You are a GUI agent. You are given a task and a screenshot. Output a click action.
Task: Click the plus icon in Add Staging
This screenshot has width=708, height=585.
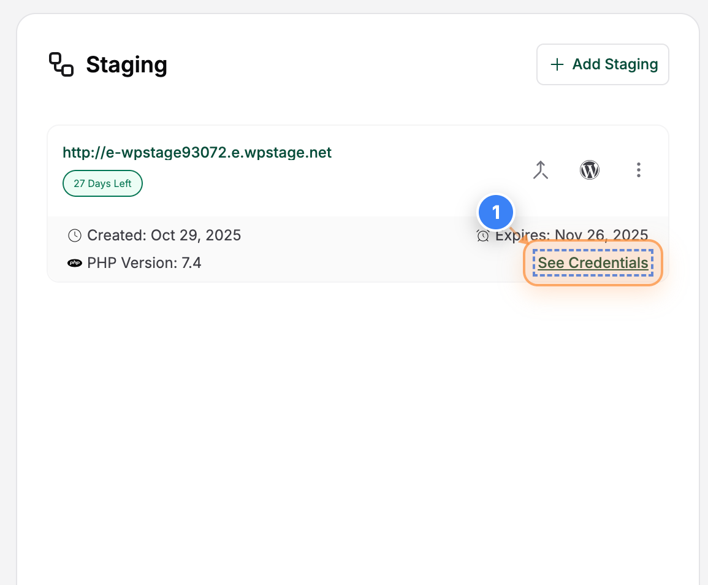pos(557,64)
